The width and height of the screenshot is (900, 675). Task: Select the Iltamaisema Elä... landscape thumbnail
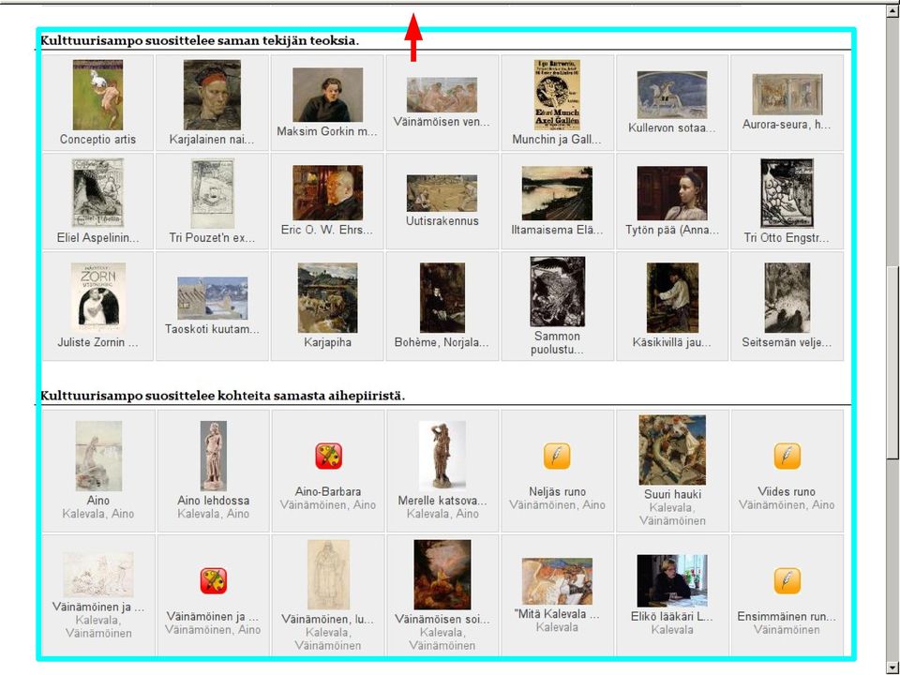click(x=557, y=193)
